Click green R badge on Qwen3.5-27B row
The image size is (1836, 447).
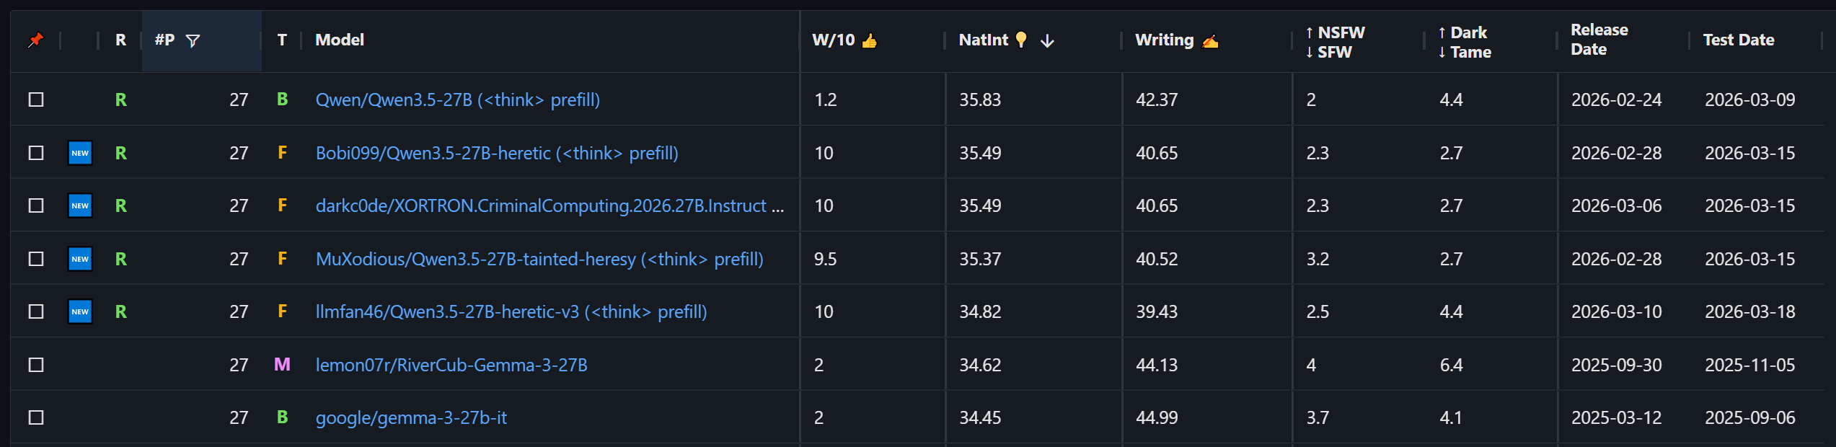tap(121, 99)
